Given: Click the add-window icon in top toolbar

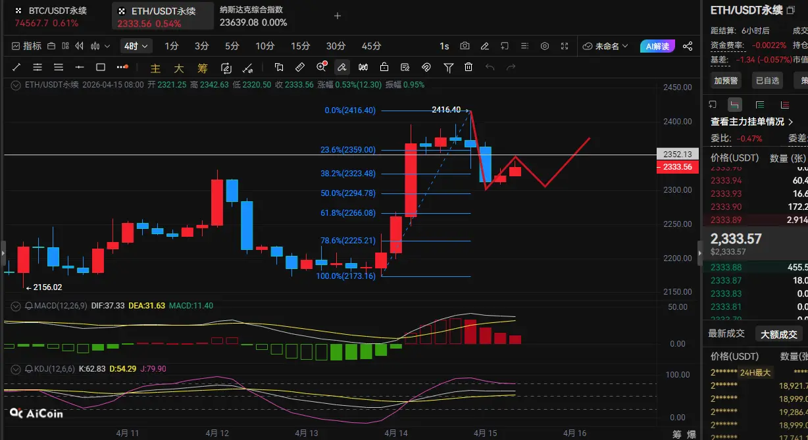Looking at the screenshot, I should point(505,46).
